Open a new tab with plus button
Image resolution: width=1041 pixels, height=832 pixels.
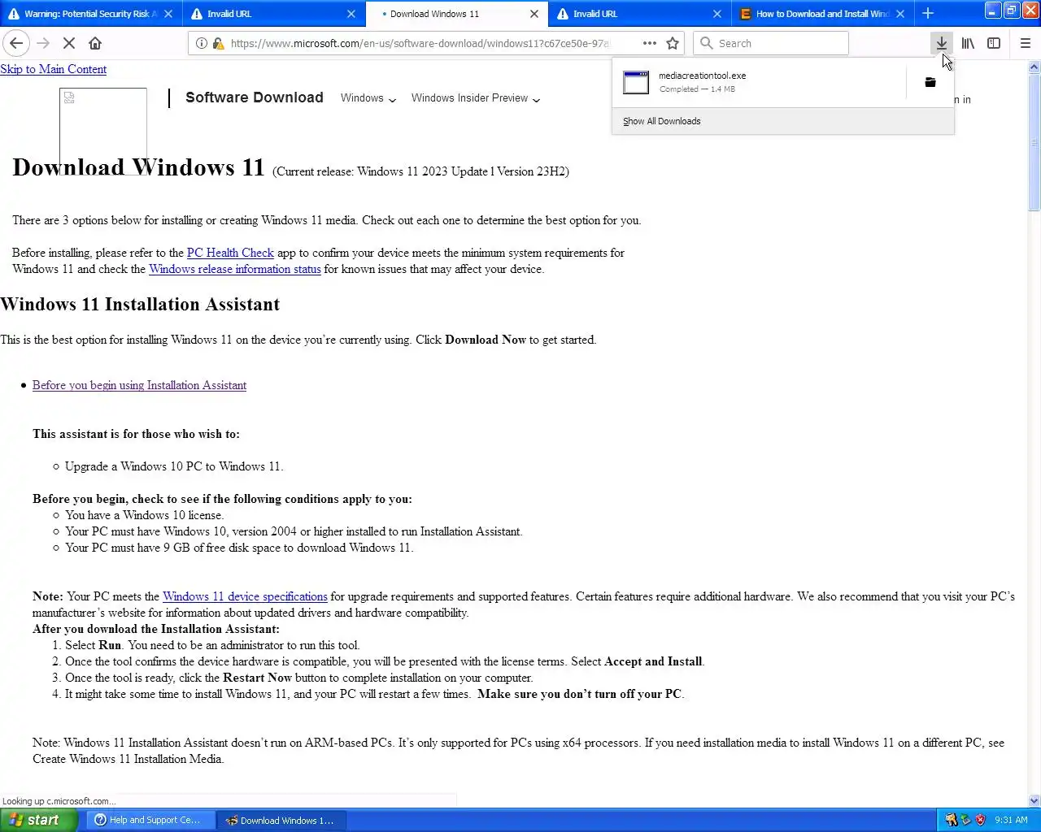[x=928, y=13]
